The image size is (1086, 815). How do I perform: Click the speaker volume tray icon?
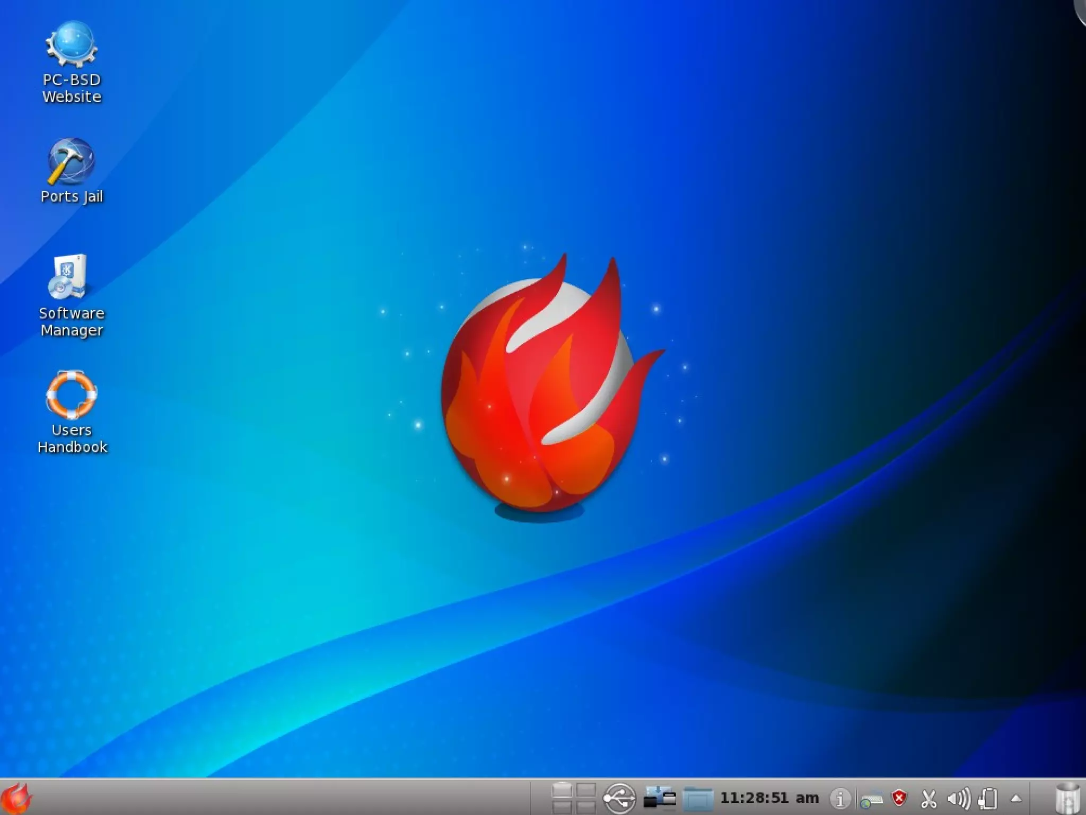tap(958, 799)
